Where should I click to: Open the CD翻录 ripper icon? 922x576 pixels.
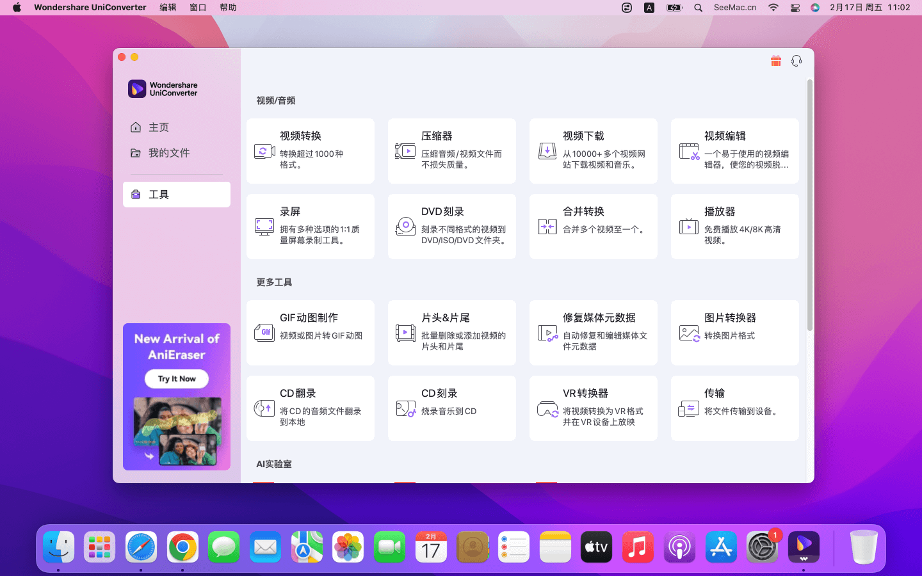tap(264, 408)
